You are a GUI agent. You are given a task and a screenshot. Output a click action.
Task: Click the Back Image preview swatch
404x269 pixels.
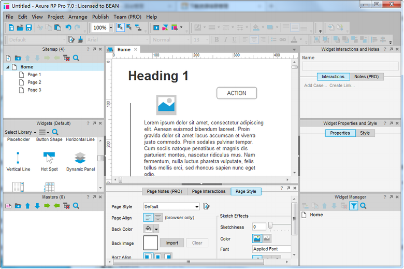point(151,243)
